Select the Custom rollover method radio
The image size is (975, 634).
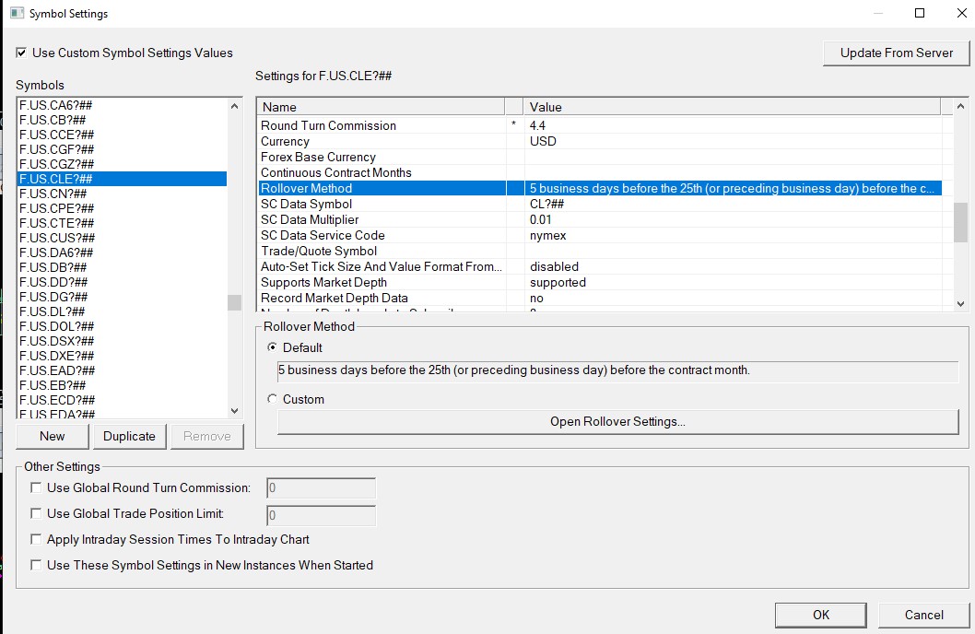(x=273, y=399)
